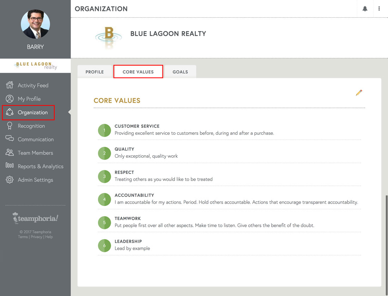
Task: Select the green circle numbered 1
Action: tap(104, 130)
